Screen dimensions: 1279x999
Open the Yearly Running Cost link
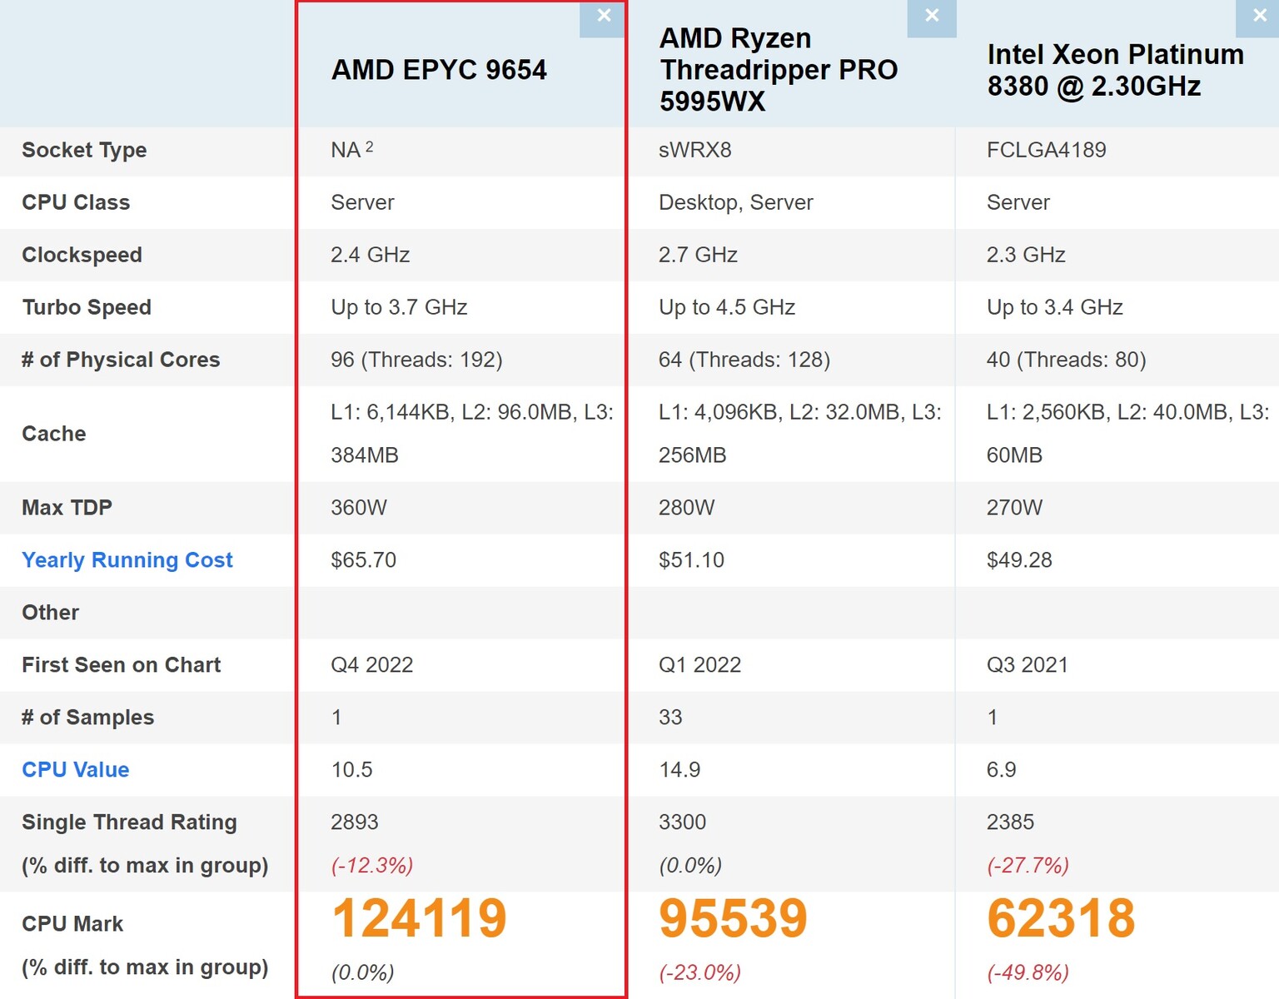(x=127, y=560)
